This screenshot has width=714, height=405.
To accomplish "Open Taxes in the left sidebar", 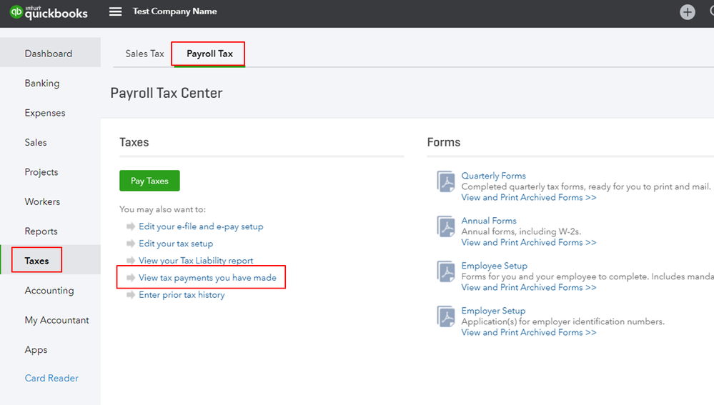I will pos(37,261).
